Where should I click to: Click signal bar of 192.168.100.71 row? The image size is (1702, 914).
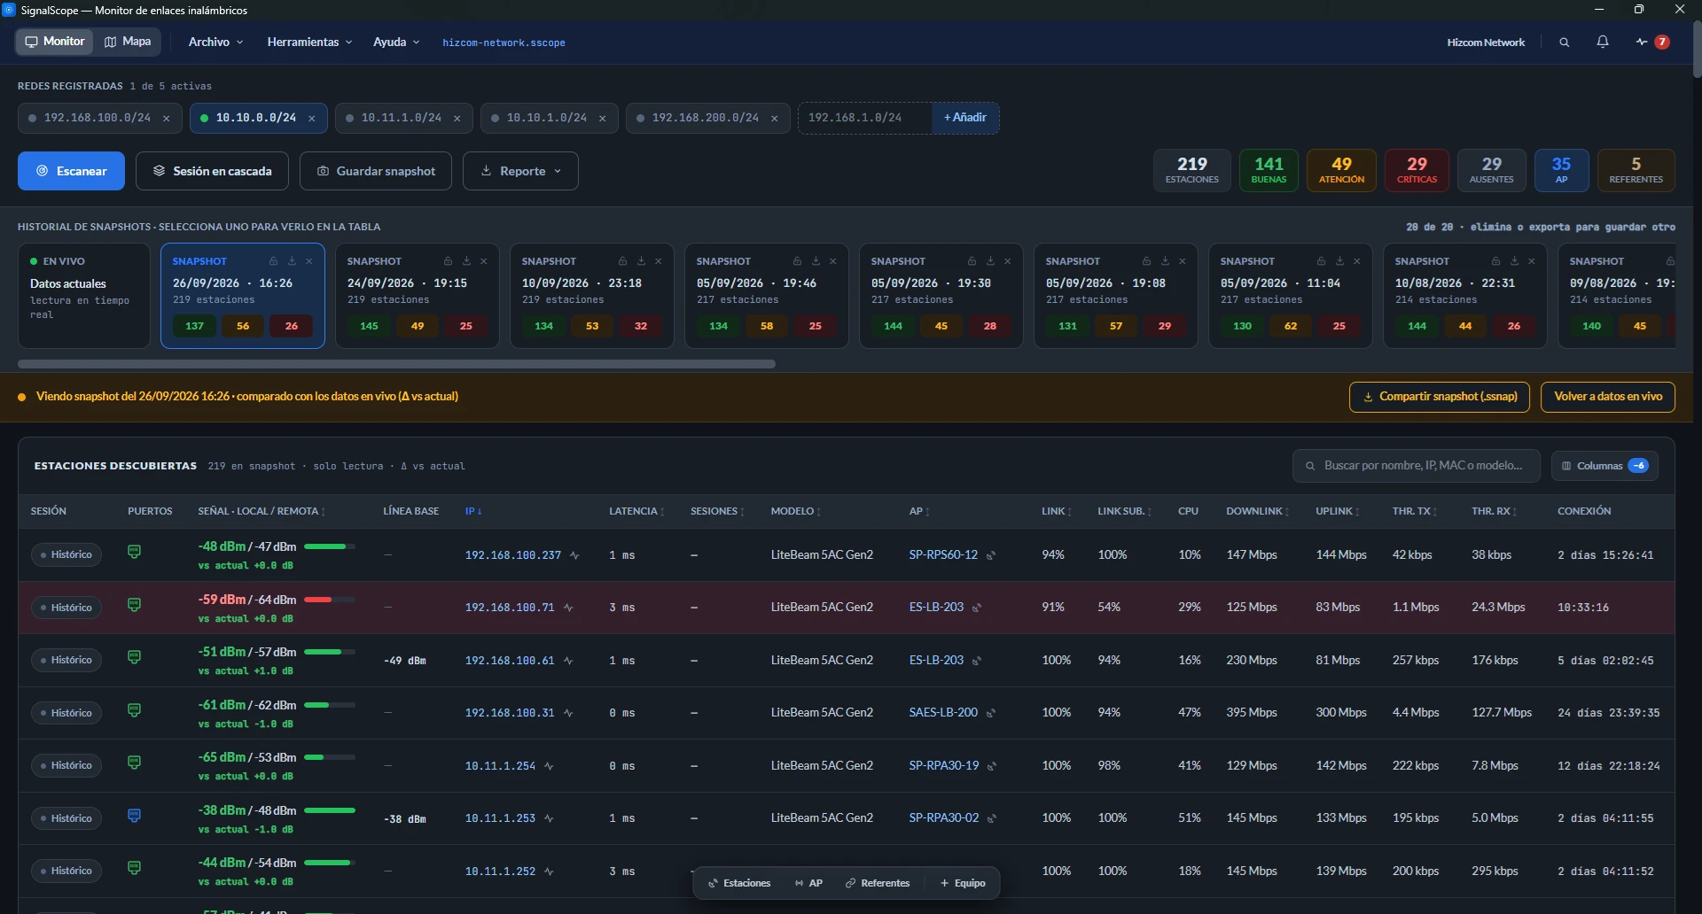330,600
